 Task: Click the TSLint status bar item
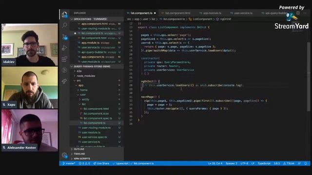tap(289, 163)
